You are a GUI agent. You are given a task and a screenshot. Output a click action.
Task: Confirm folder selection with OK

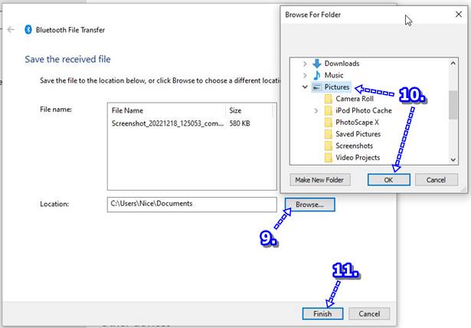pyautogui.click(x=389, y=180)
